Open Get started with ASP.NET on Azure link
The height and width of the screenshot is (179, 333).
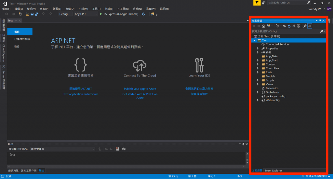coord(140,96)
